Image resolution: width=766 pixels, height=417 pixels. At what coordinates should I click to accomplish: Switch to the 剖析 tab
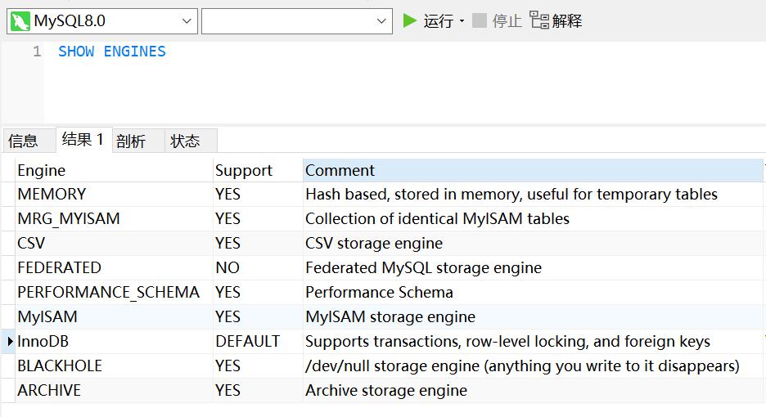131,141
